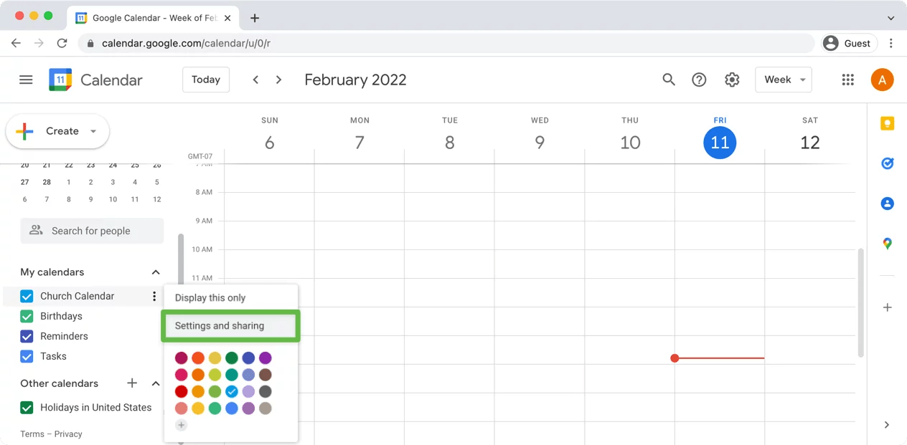Collapse the Other calendars section
The width and height of the screenshot is (907, 445).
click(x=156, y=383)
